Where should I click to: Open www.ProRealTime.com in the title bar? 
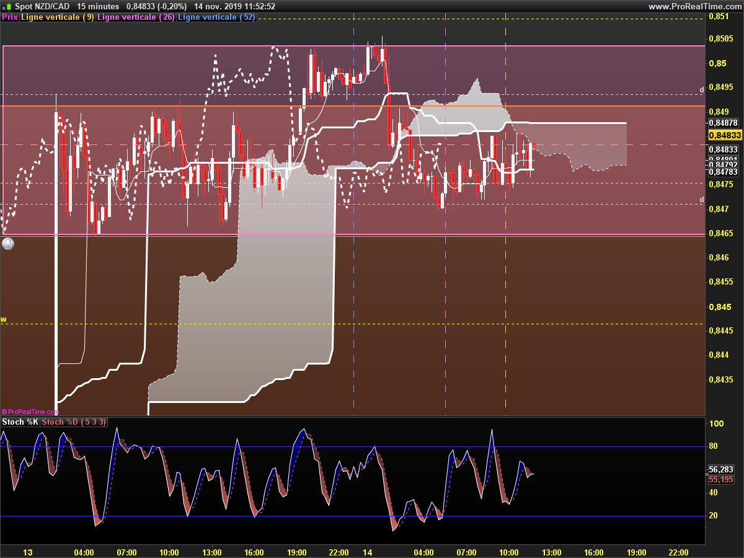pos(694,6)
